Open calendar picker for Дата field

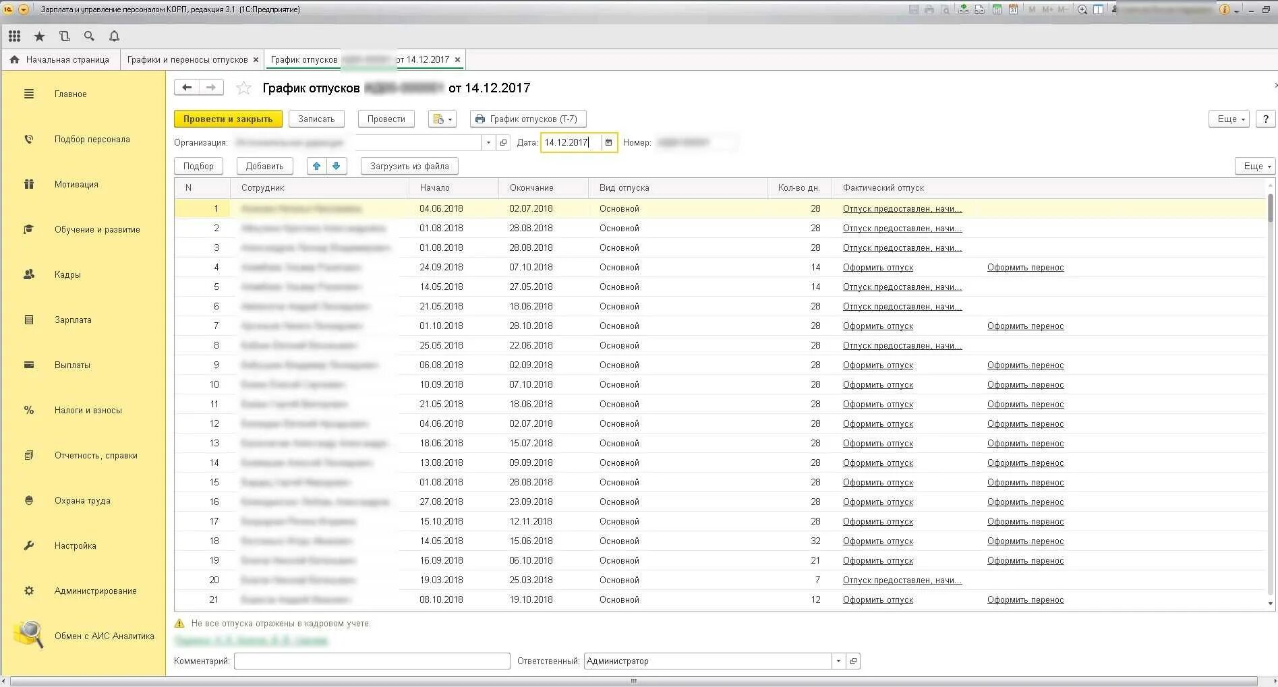(x=608, y=142)
